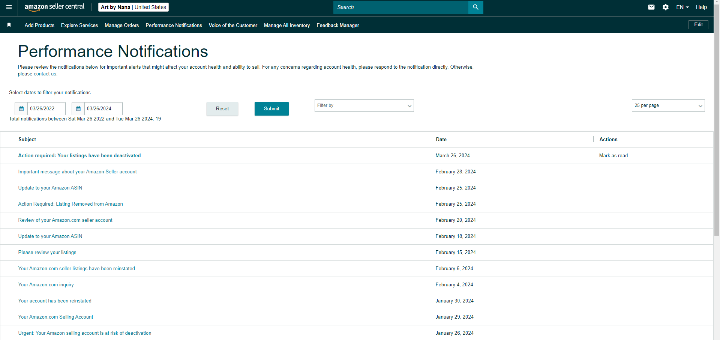Click the date 'February 28, 2024'
720x340 pixels.
(x=456, y=172)
